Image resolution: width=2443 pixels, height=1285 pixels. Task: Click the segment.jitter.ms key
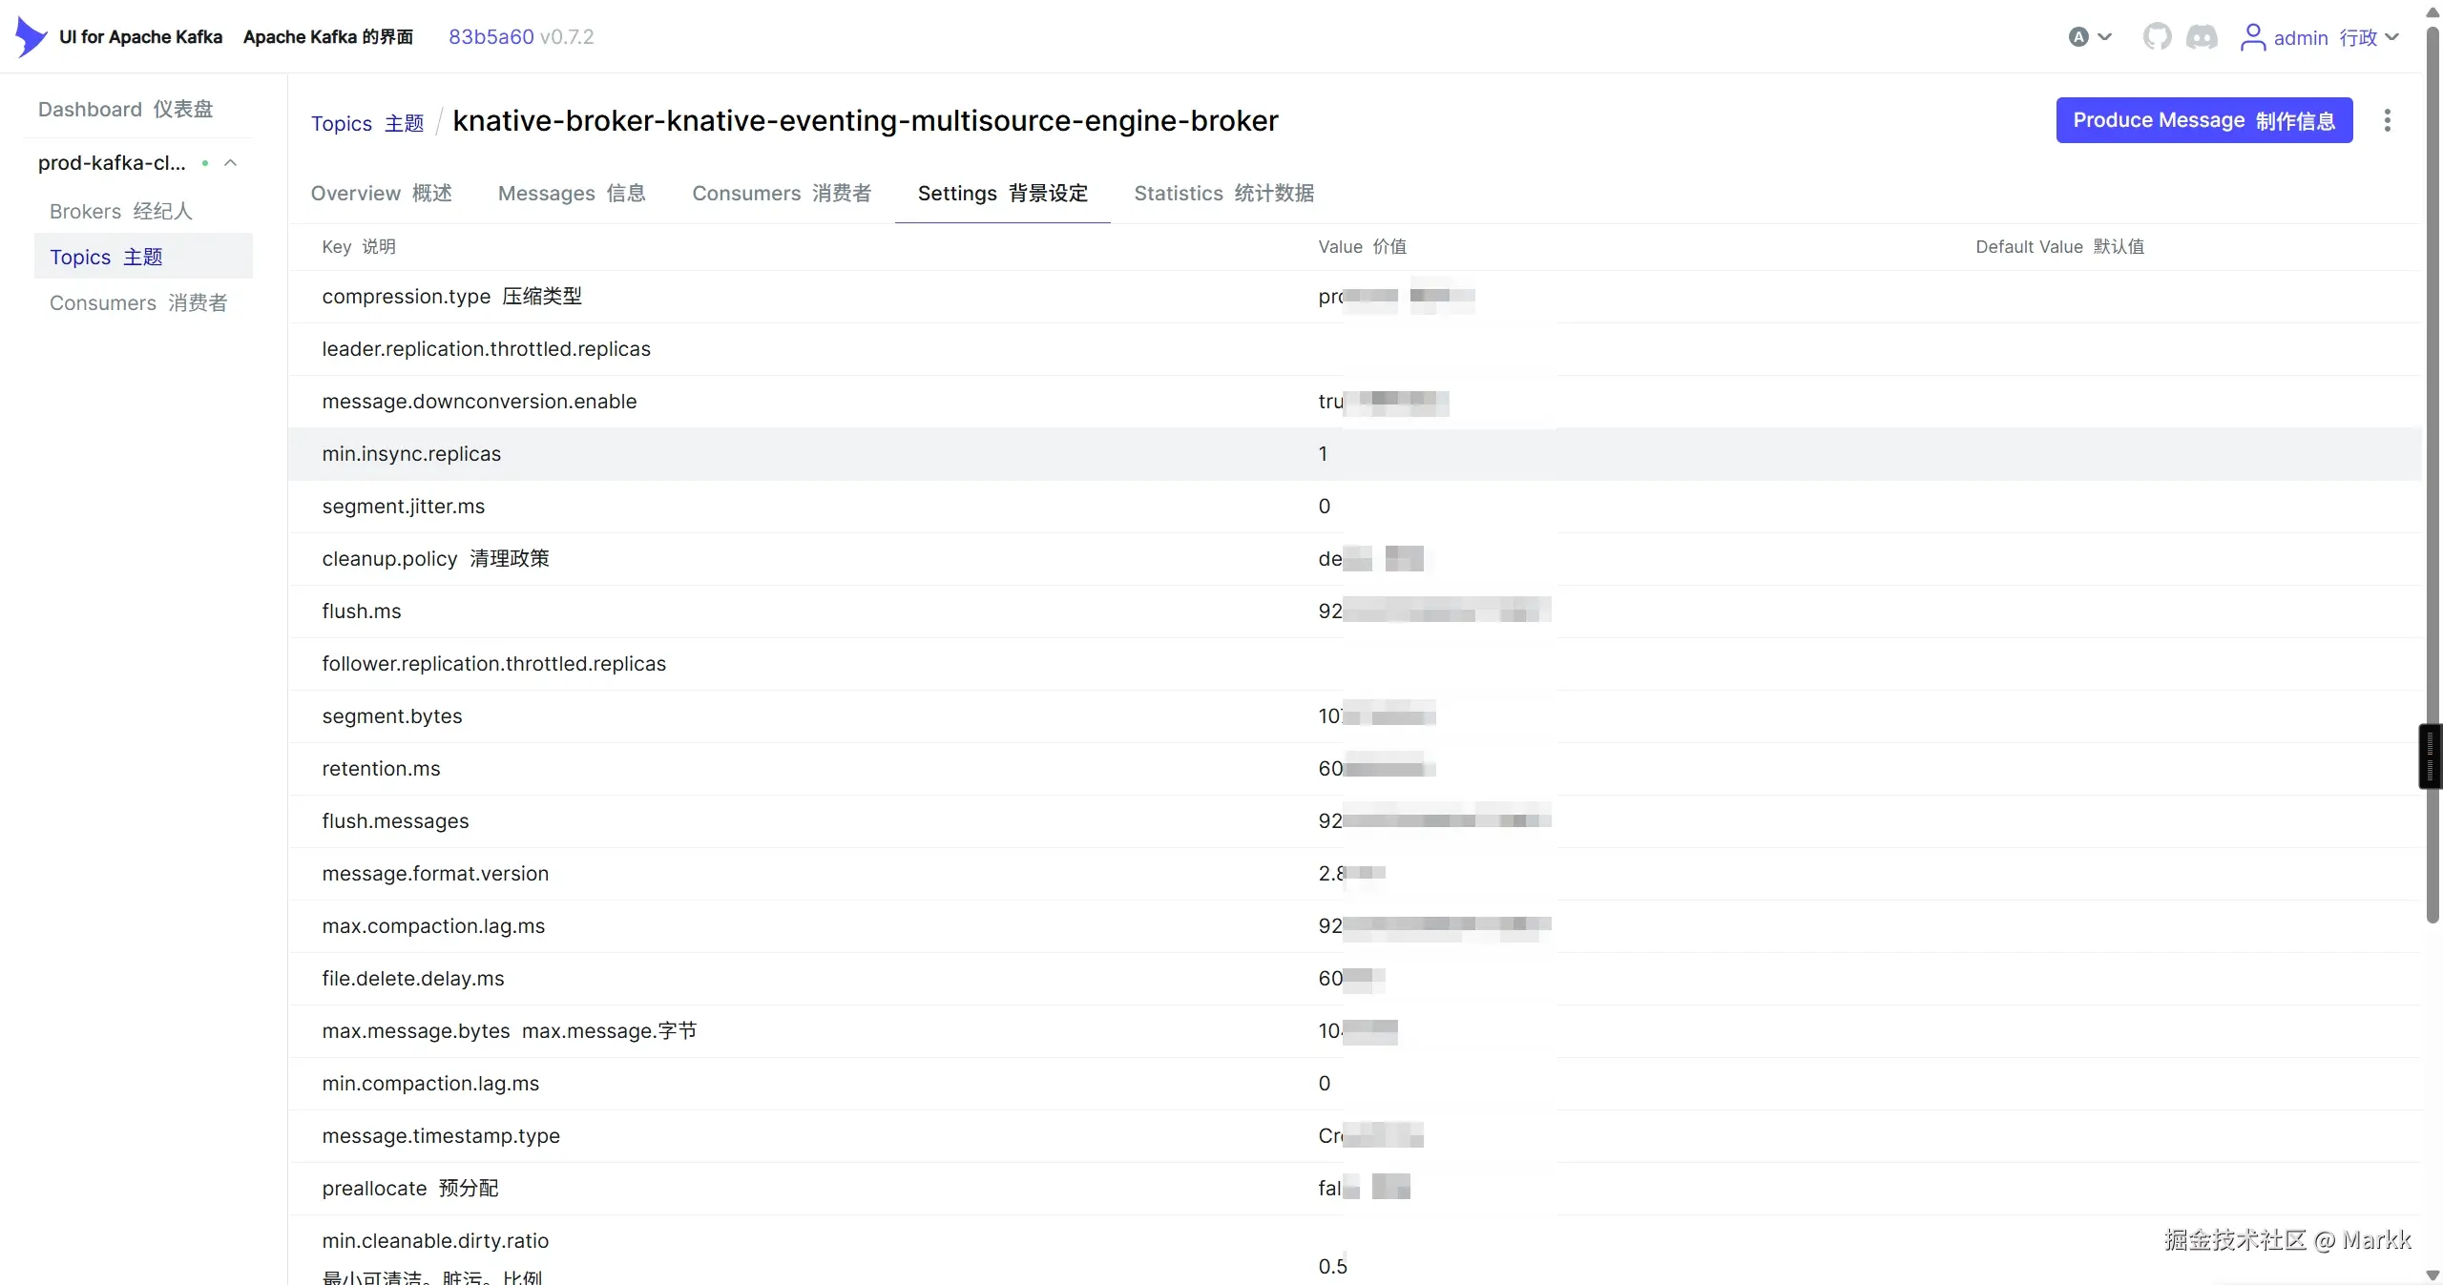[403, 507]
